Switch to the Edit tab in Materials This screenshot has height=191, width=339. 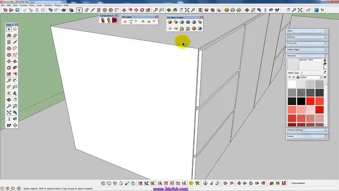pos(297,73)
